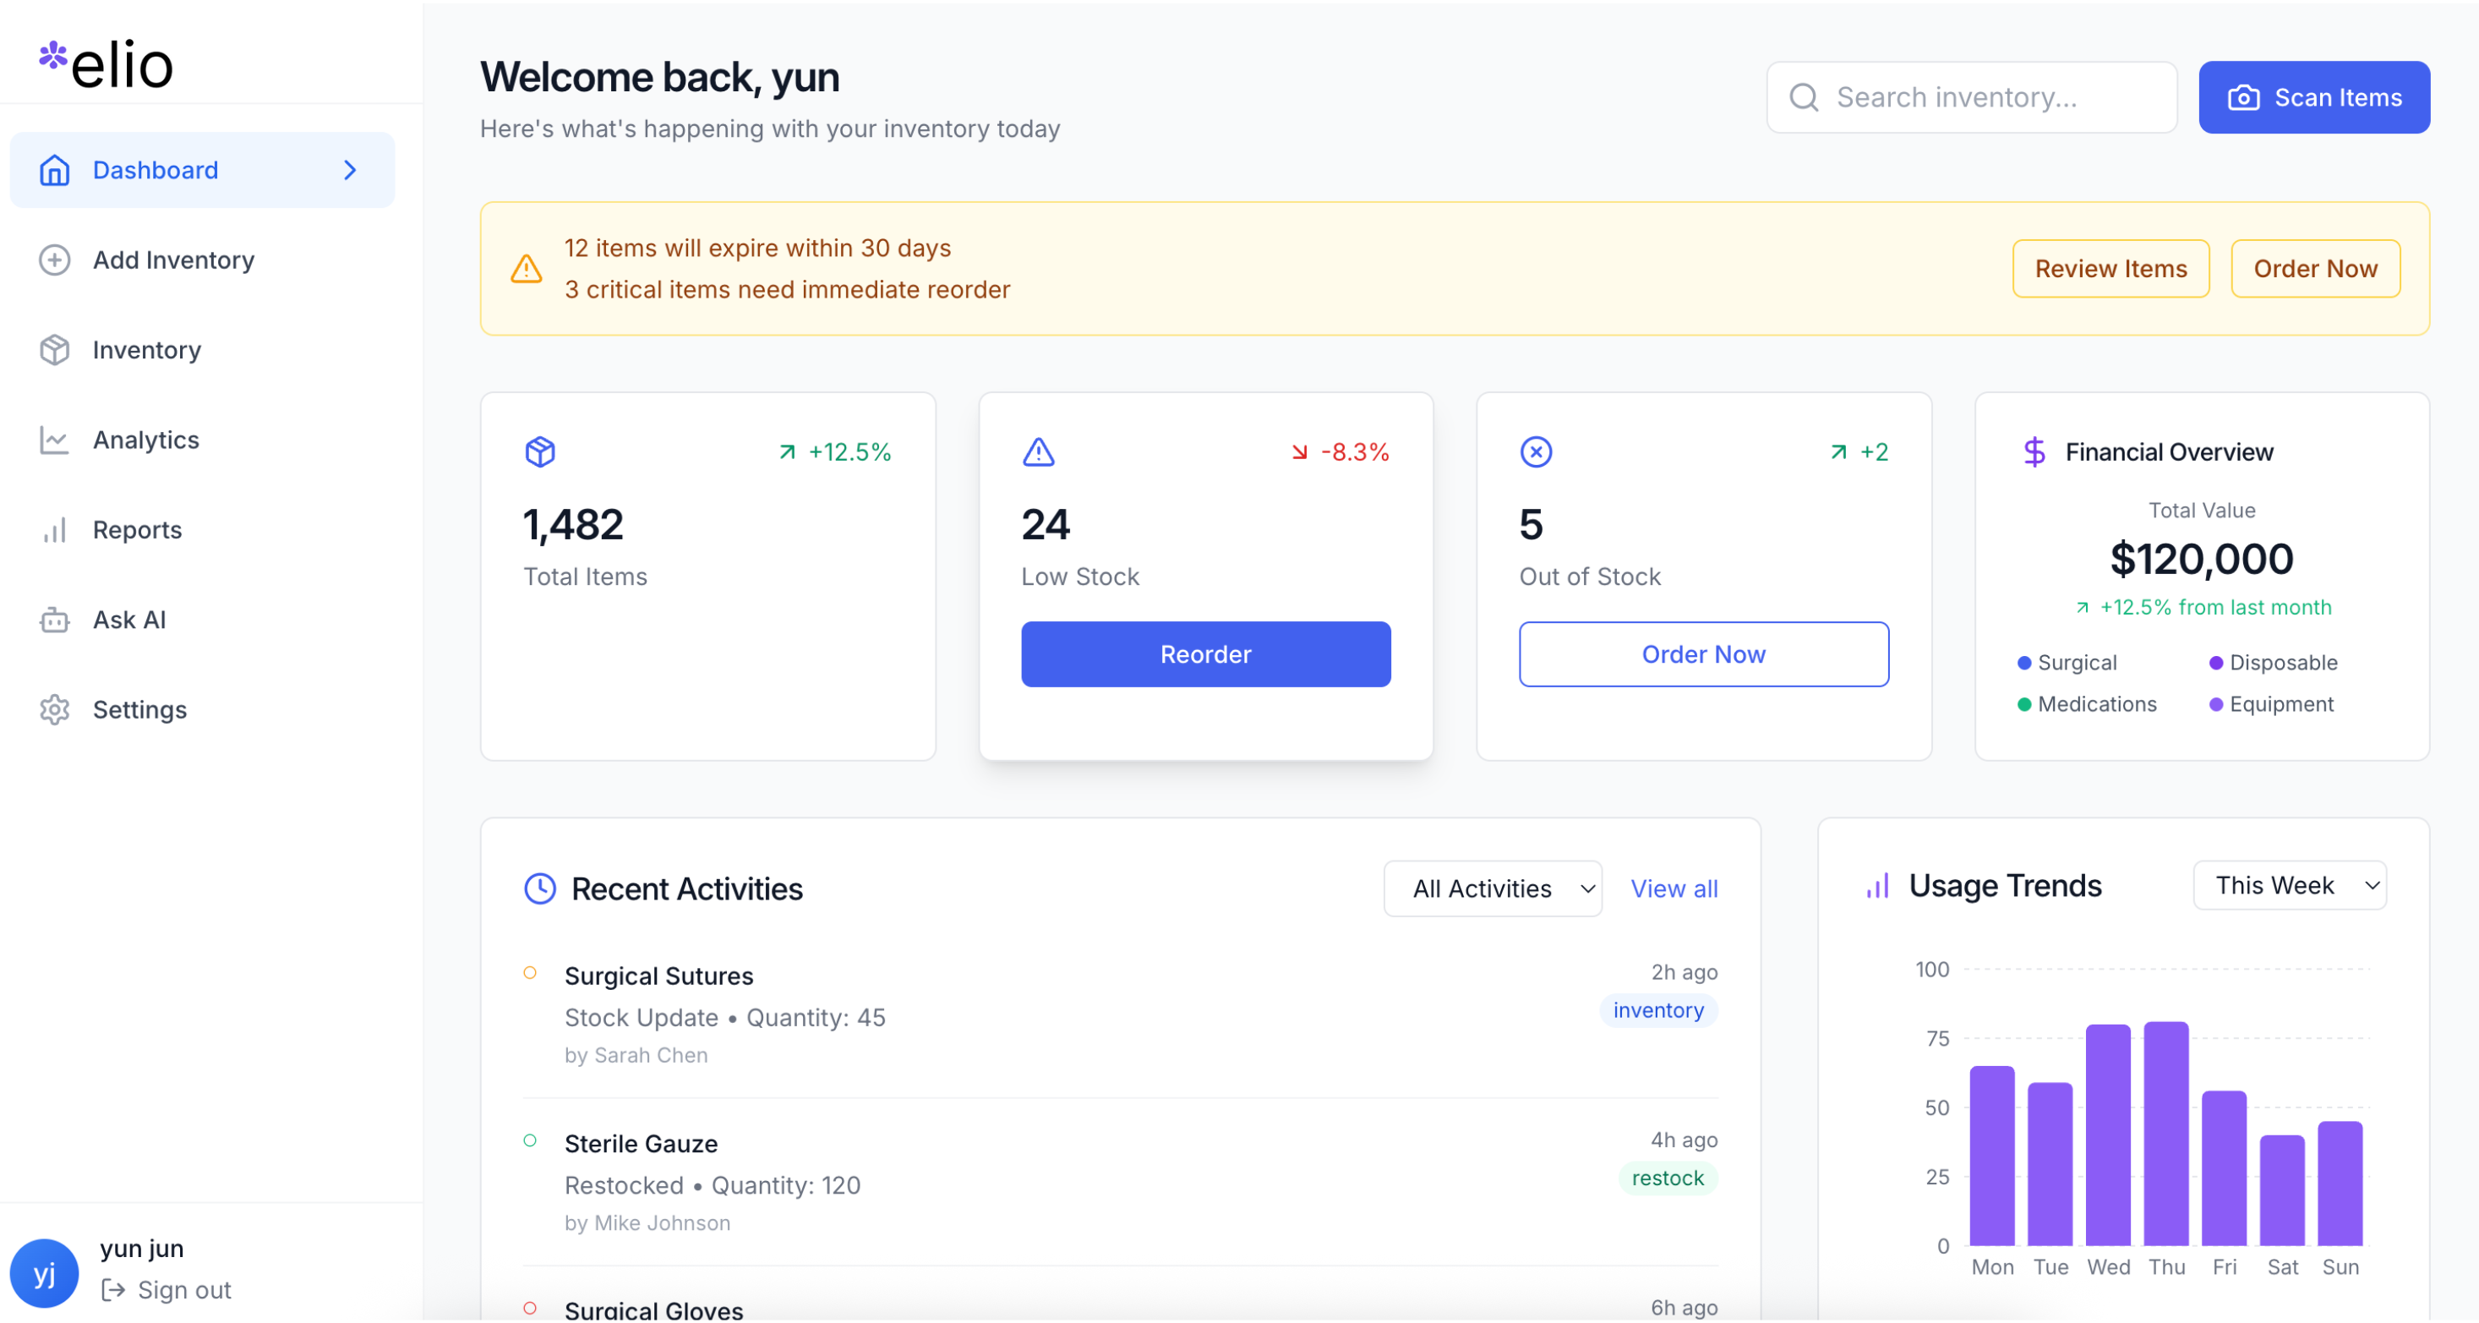
Task: Click the orange status dot for Surgical Sutures
Action: [530, 973]
